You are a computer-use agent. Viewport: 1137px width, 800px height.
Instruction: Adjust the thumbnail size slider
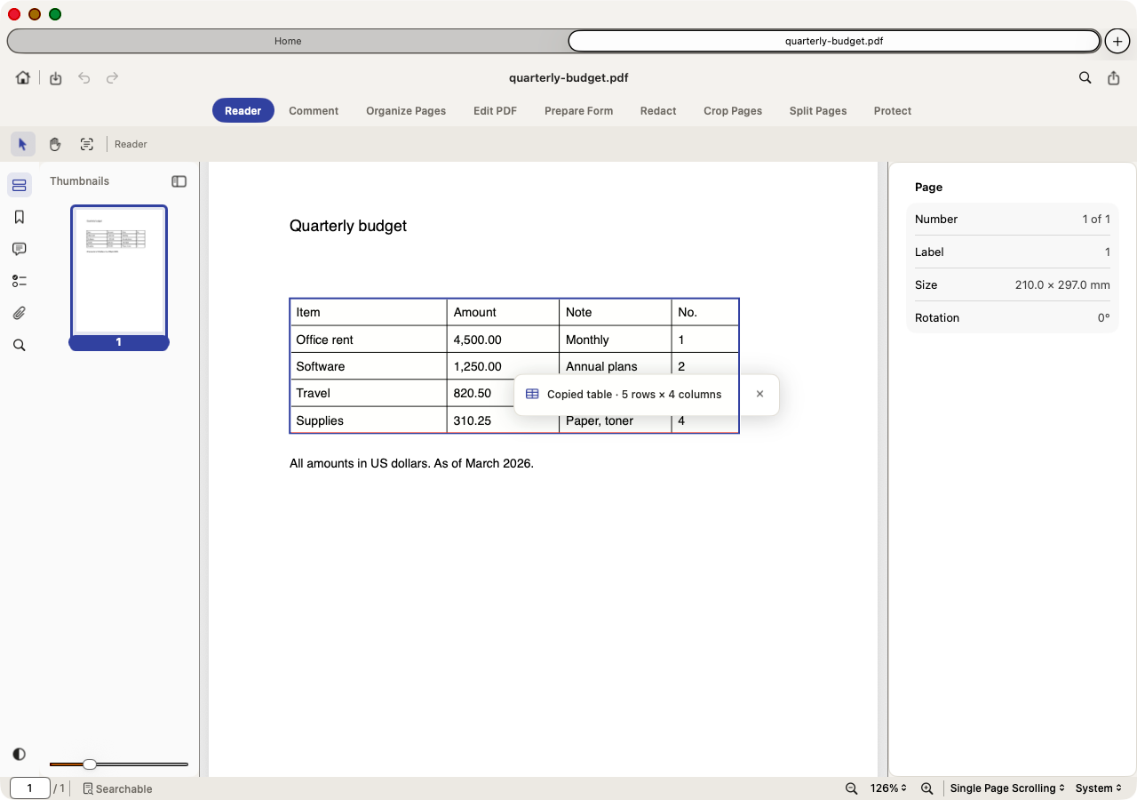(90, 764)
